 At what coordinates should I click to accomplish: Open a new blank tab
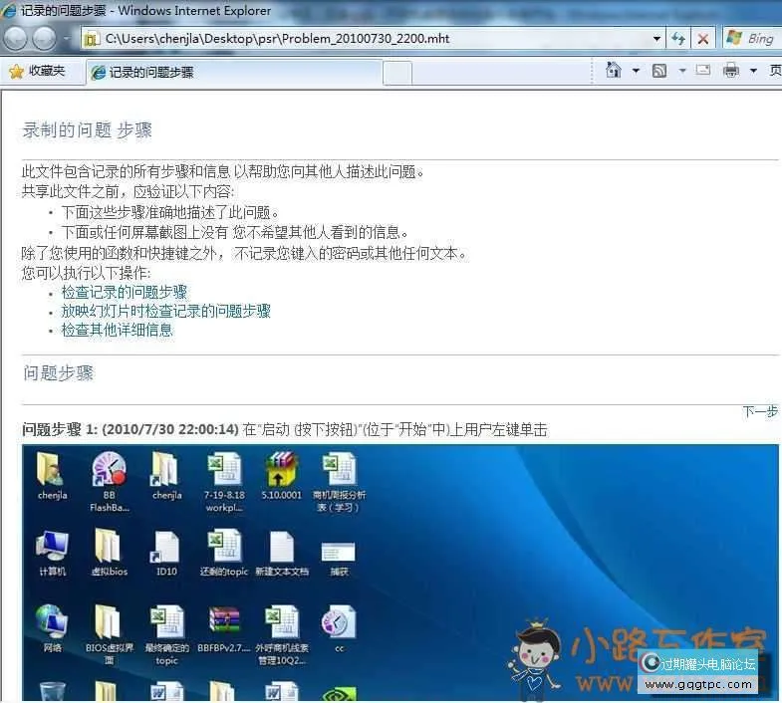tap(397, 74)
